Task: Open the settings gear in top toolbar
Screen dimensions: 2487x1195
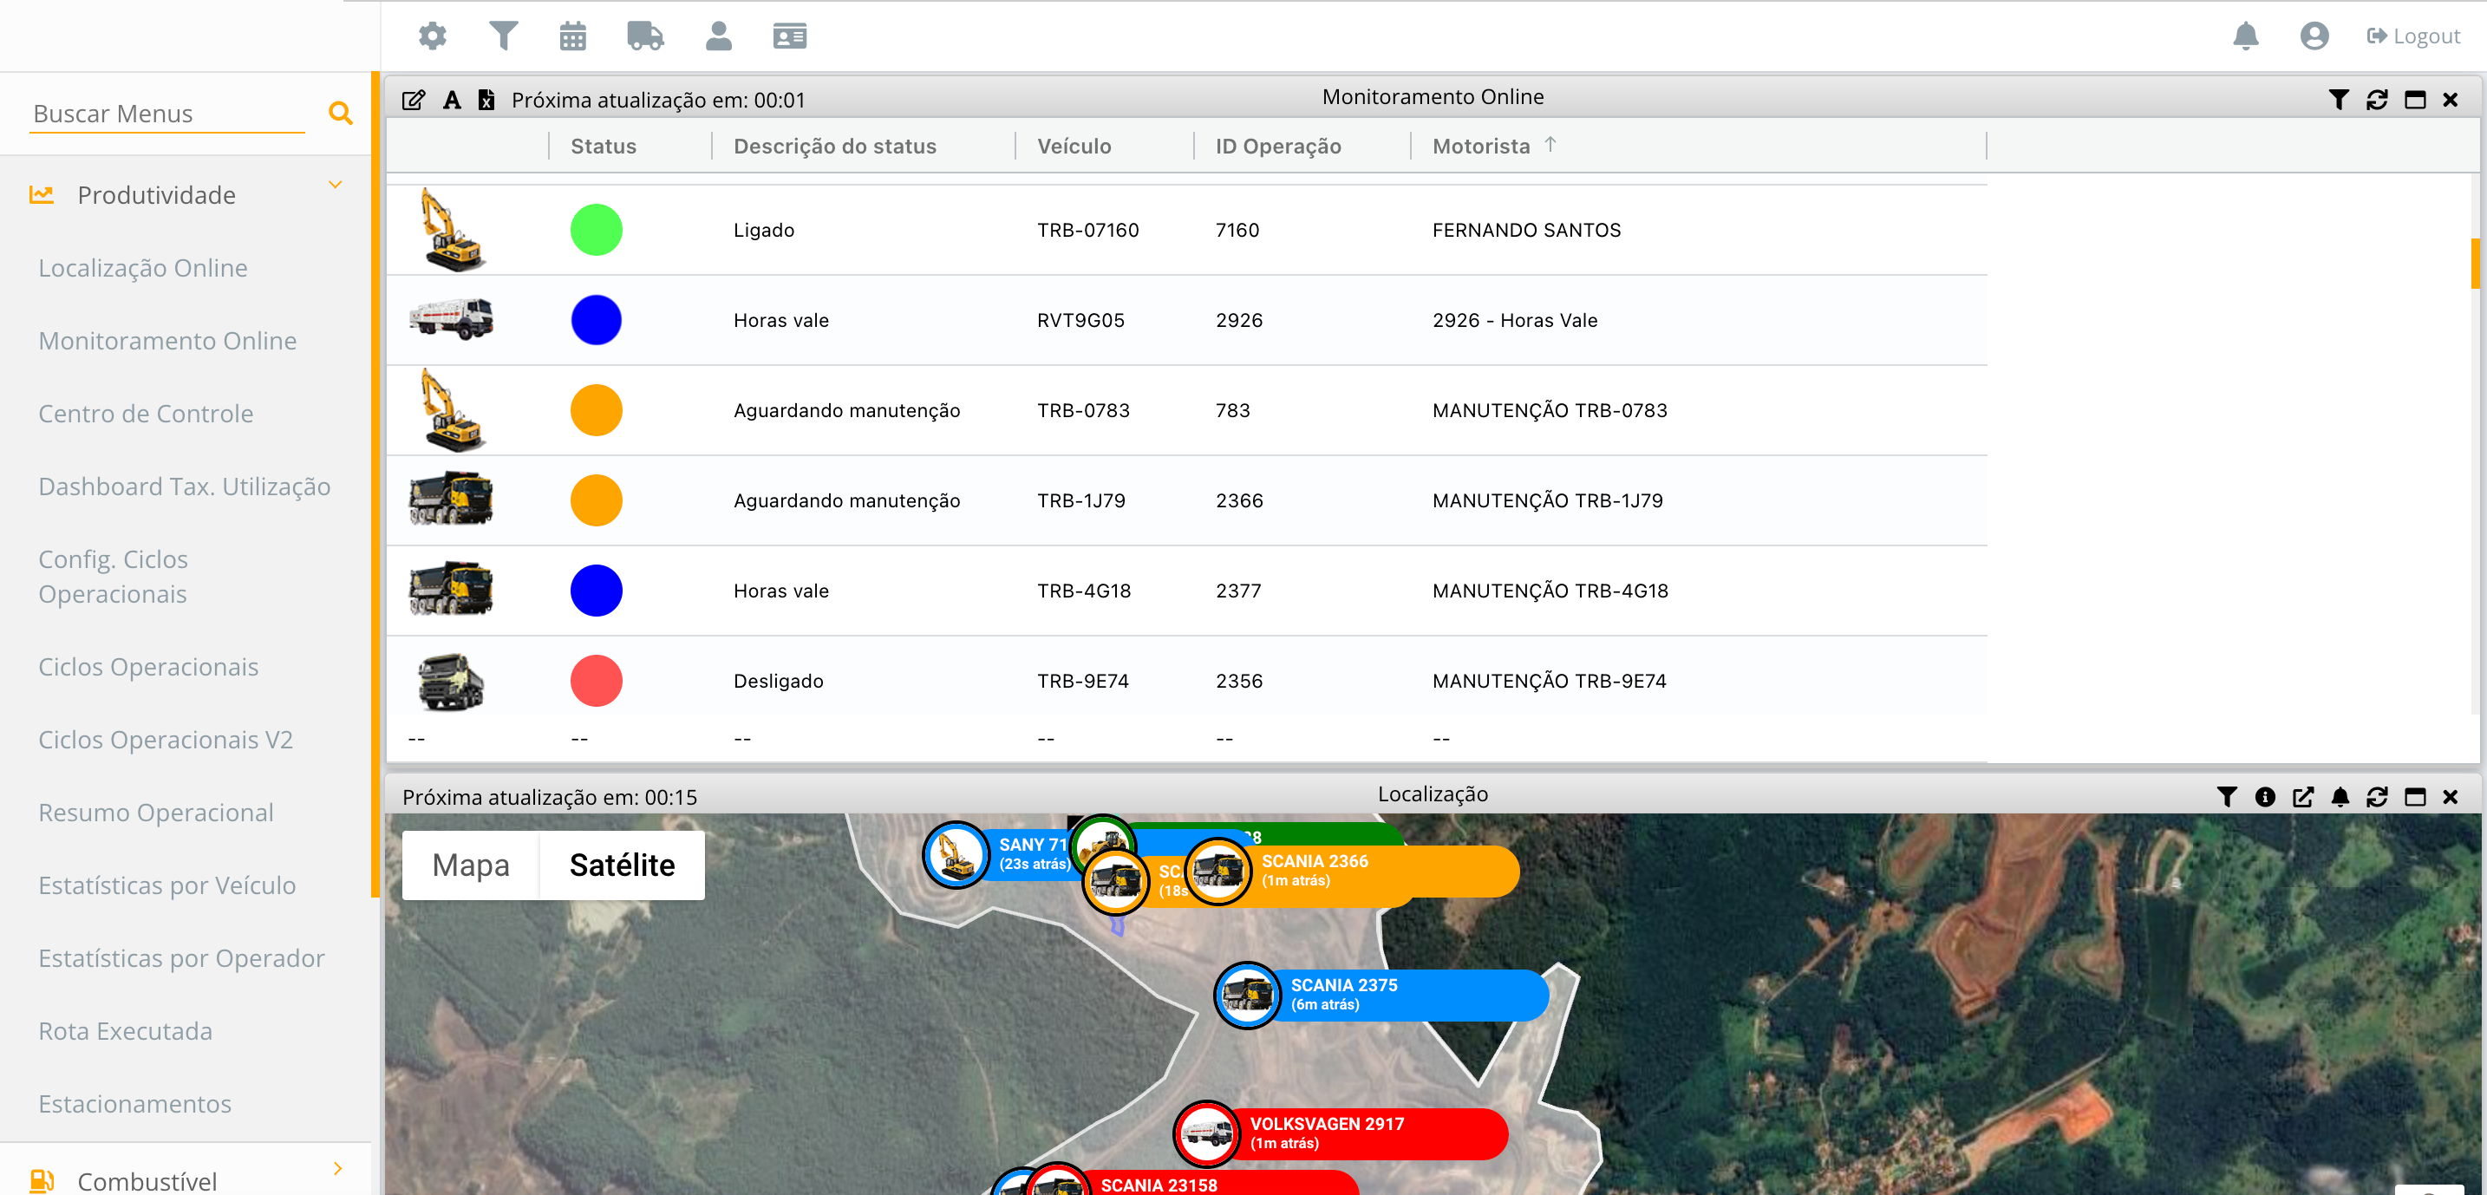Action: click(x=432, y=36)
